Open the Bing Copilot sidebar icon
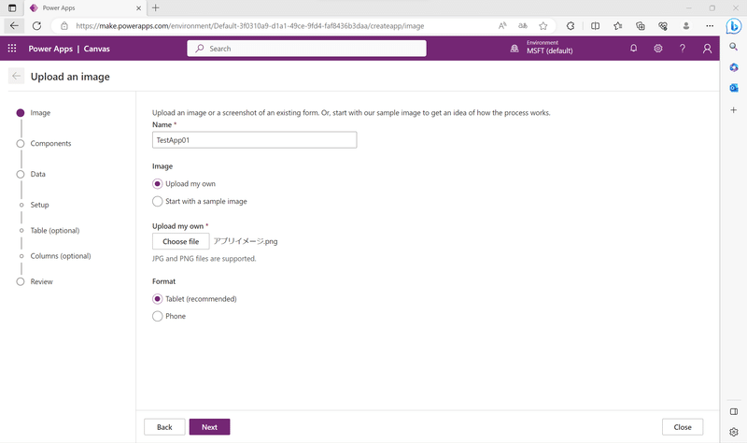The image size is (747, 443). pos(734,26)
